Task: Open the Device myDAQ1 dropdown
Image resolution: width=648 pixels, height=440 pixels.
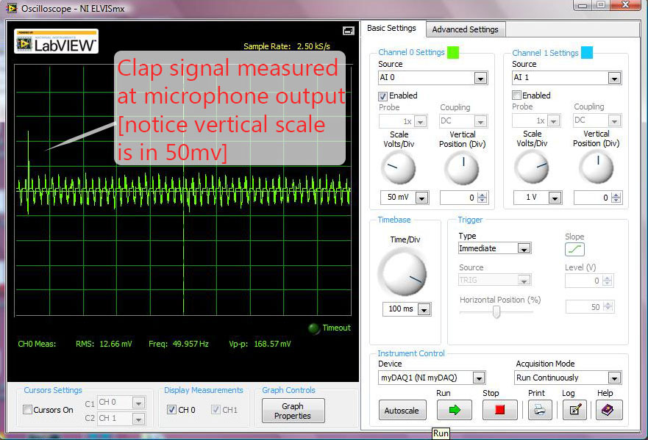Action: [479, 378]
